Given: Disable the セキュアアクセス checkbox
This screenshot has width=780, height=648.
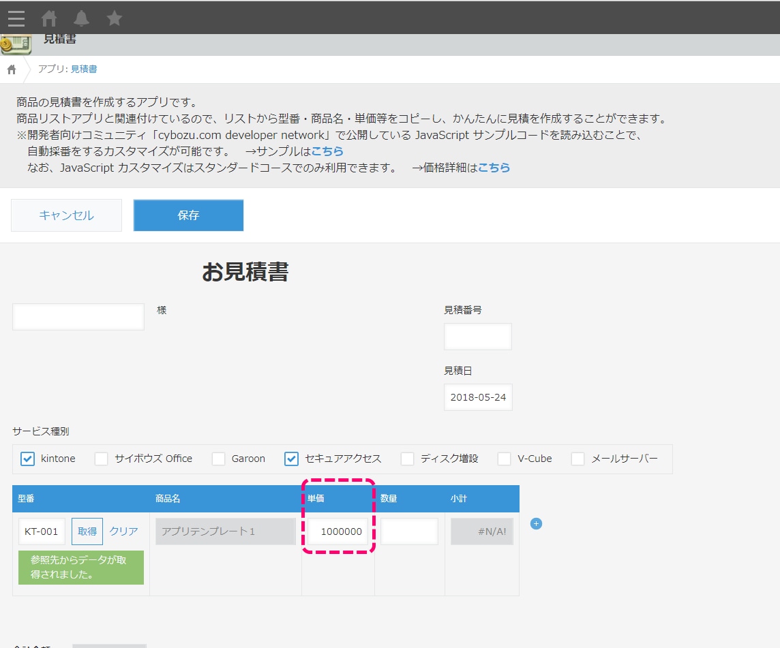Looking at the screenshot, I should pos(291,459).
